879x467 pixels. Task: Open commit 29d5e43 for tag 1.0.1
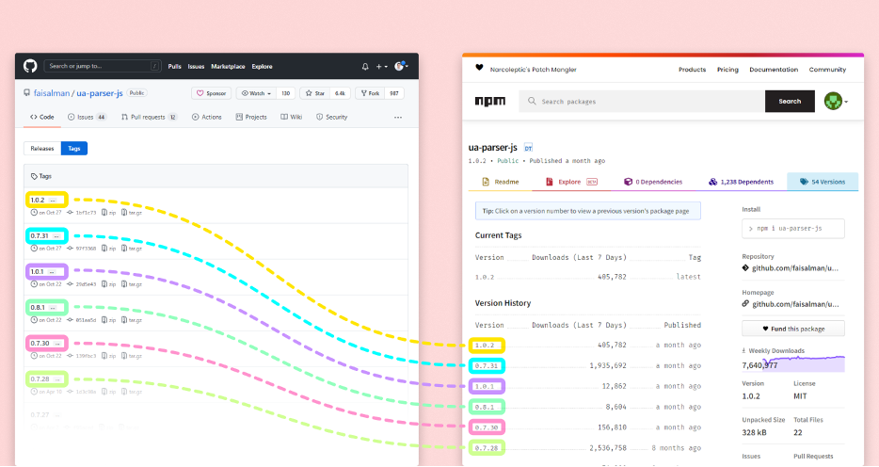pos(82,284)
